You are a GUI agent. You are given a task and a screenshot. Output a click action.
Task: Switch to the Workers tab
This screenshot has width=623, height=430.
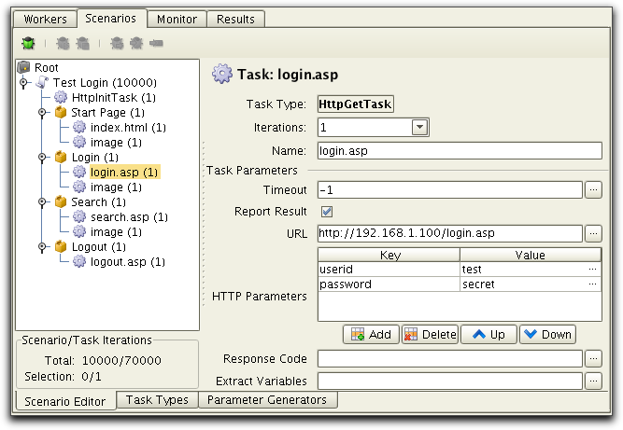click(45, 19)
